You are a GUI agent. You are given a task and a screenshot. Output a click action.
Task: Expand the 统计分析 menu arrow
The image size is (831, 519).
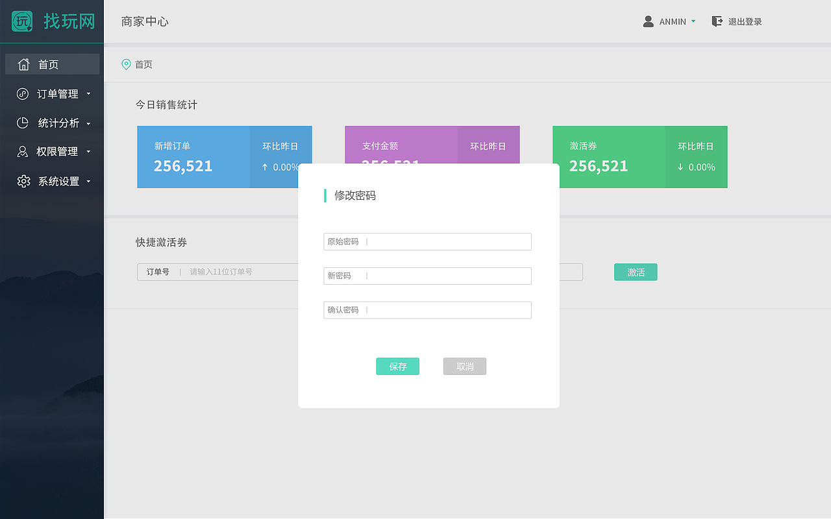(x=88, y=123)
